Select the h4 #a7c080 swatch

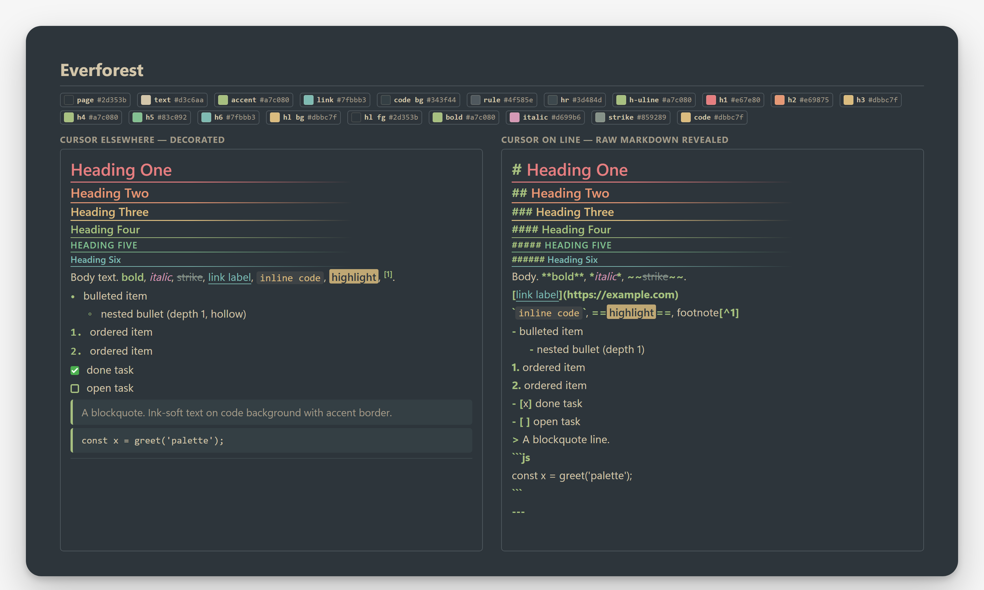91,117
